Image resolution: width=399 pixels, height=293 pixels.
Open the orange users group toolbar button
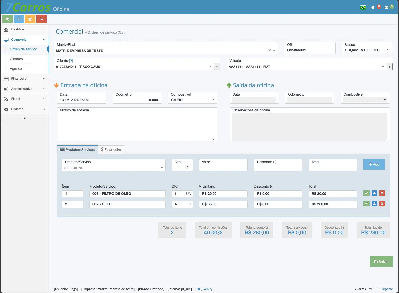point(30,19)
